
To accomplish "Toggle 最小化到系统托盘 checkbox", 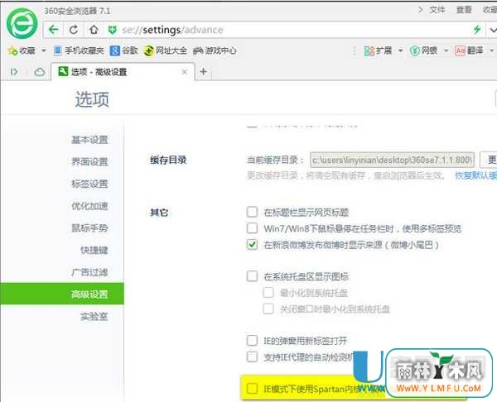I will [268, 293].
